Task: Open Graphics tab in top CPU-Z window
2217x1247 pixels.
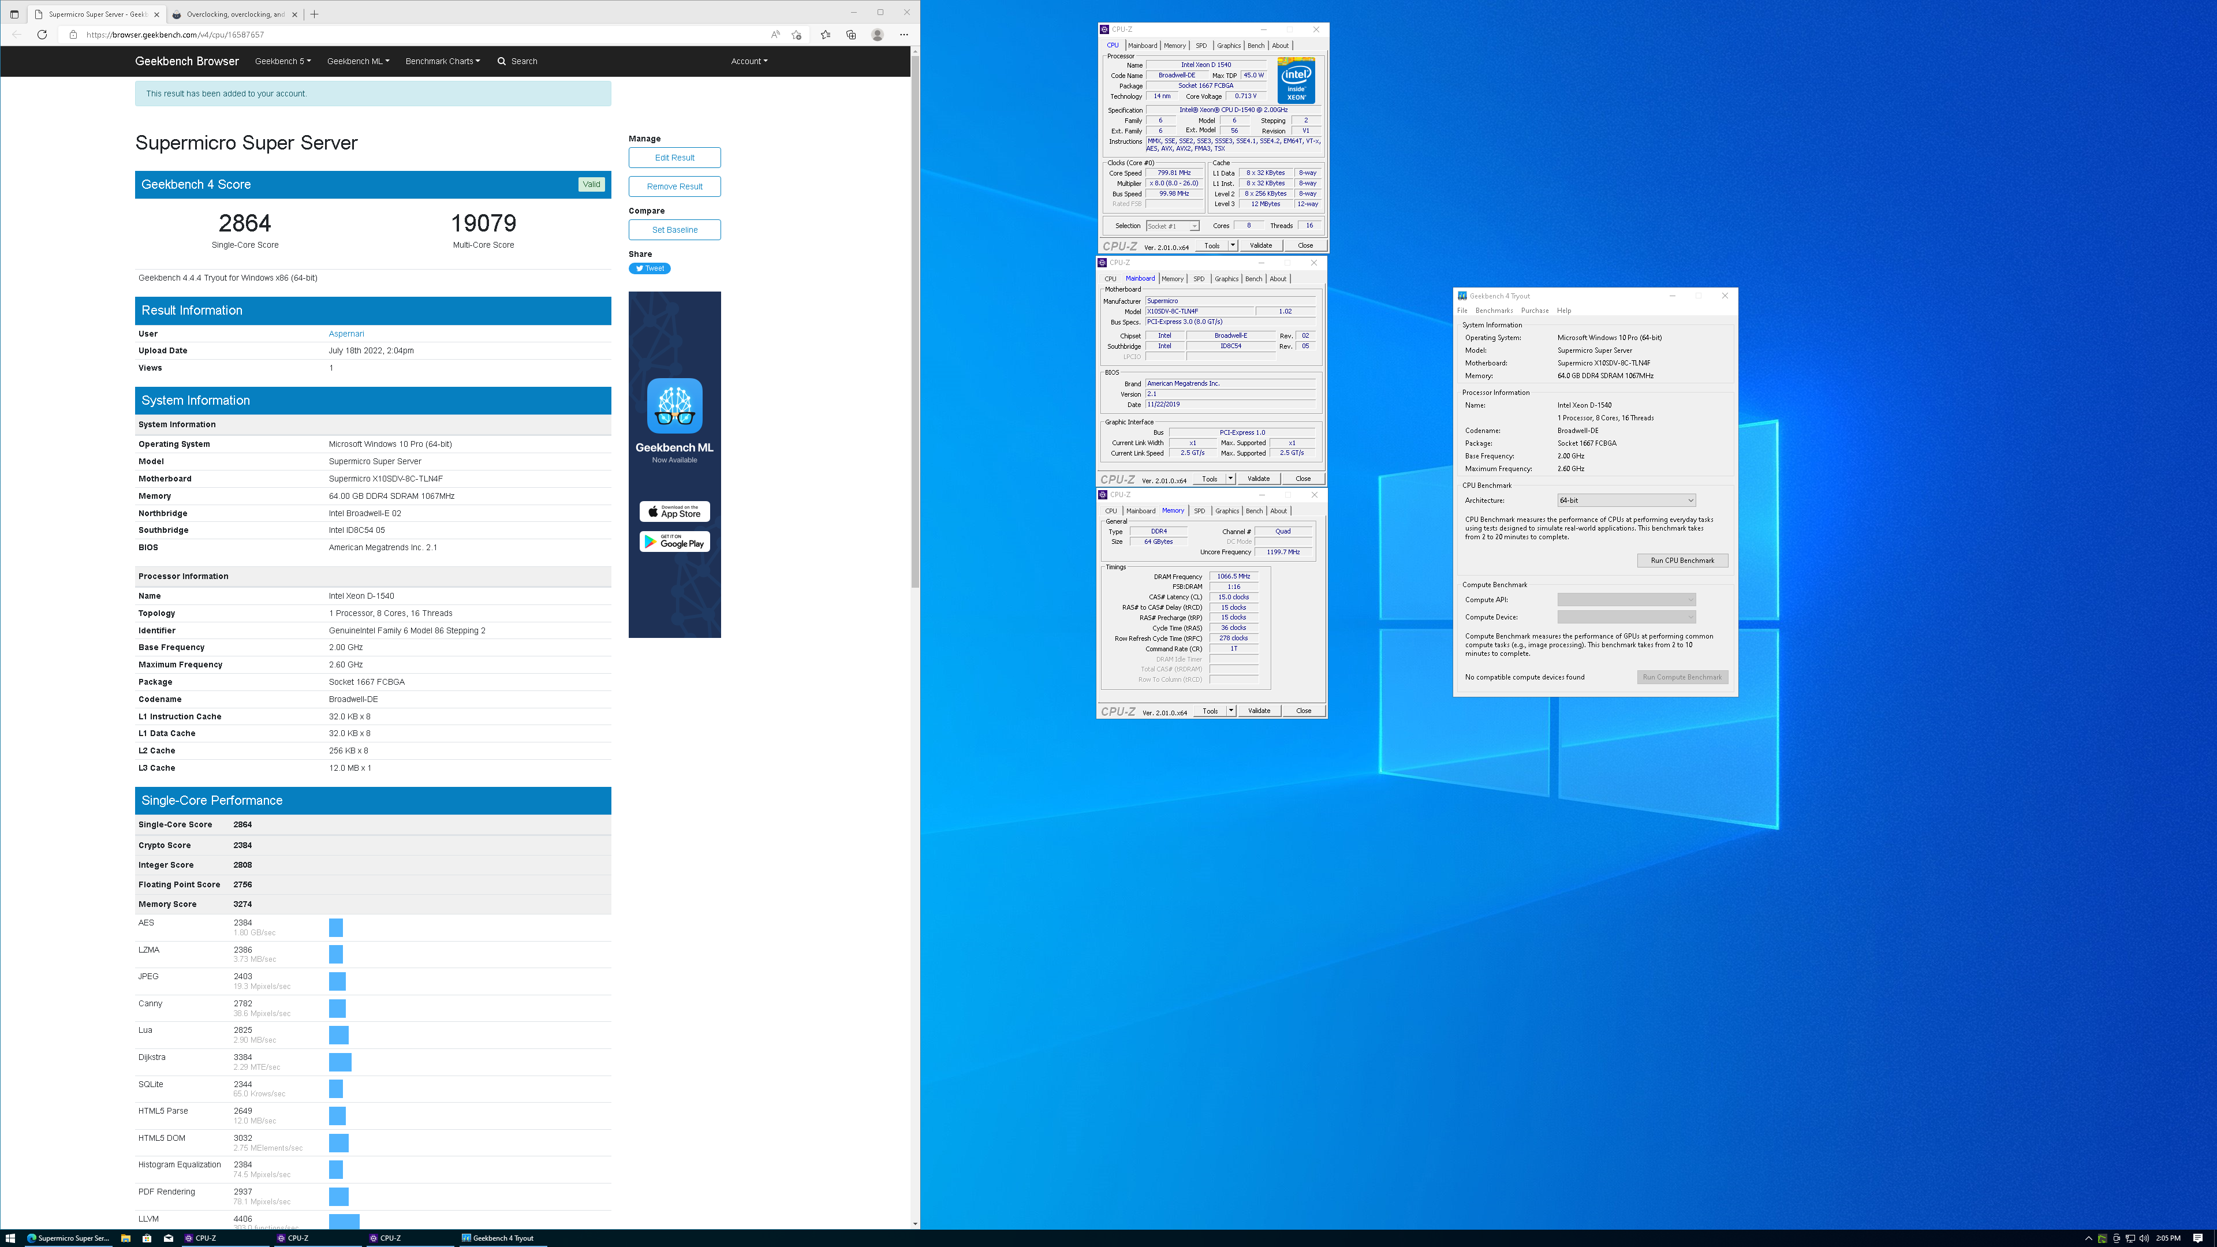Action: pos(1228,46)
